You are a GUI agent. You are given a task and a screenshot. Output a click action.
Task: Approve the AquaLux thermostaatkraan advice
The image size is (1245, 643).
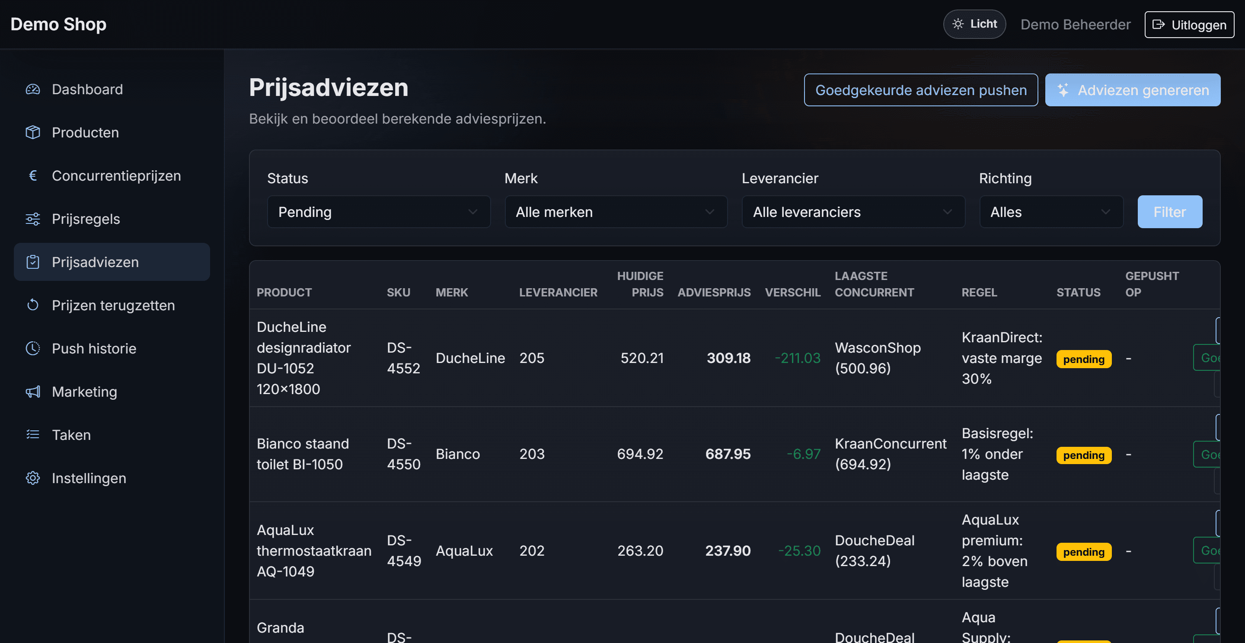(1207, 550)
